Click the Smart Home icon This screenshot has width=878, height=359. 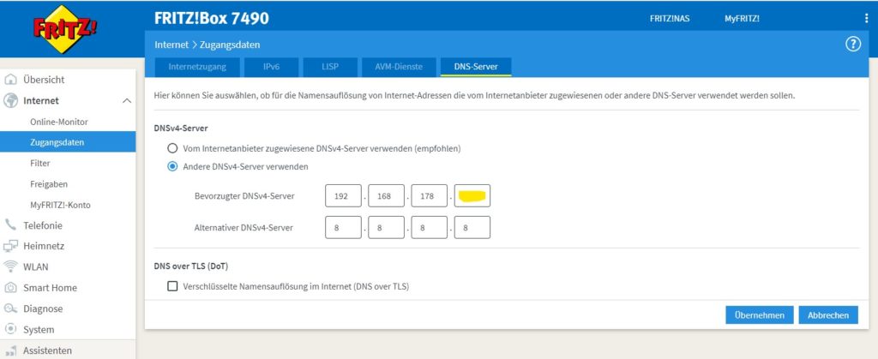pyautogui.click(x=11, y=288)
